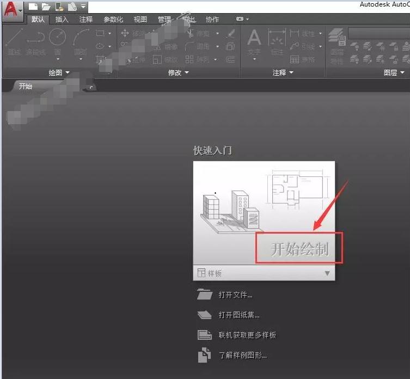The height and width of the screenshot is (379, 410).
Task: Click 联机获取更多样板 link
Action: click(247, 335)
